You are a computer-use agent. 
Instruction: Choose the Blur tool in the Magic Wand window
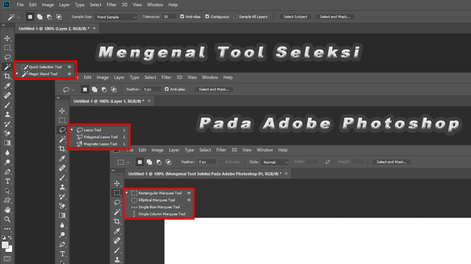point(7,153)
